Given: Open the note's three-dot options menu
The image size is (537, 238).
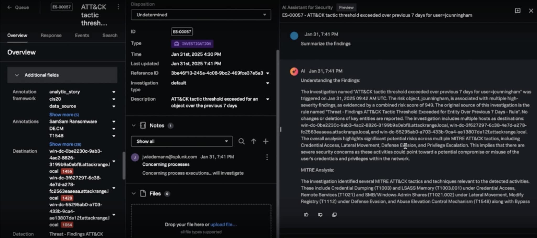Looking at the screenshot, I should pos(267,157).
